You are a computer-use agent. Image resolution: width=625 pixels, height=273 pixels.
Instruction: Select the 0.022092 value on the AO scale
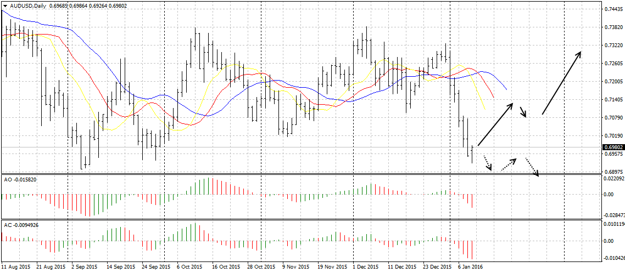pyautogui.click(x=613, y=179)
